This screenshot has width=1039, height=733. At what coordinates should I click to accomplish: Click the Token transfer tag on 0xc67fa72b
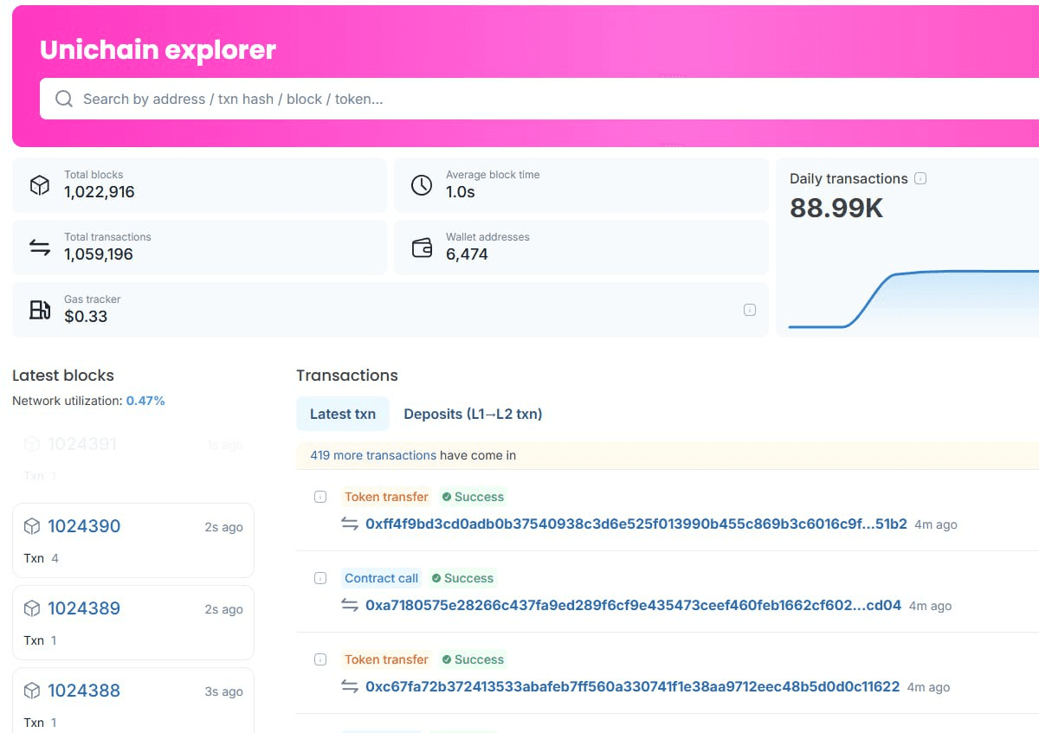[386, 659]
